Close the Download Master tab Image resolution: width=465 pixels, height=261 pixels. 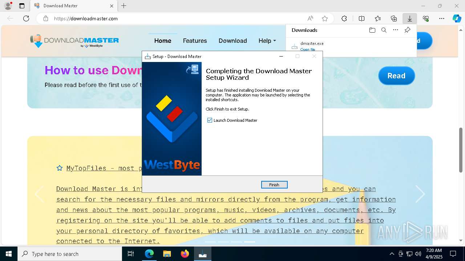coord(112,6)
